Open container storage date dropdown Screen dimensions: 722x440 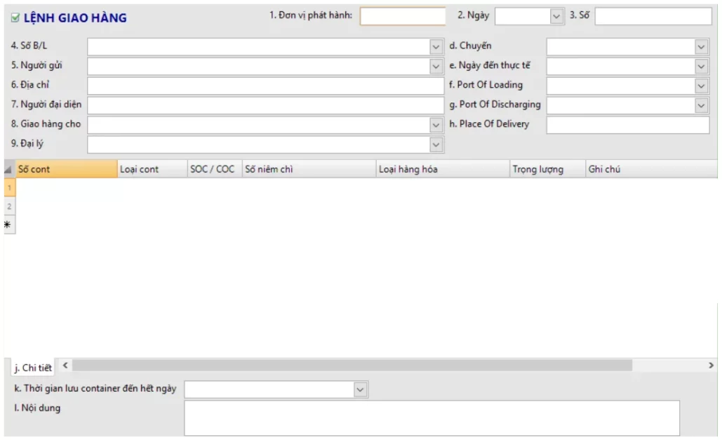click(x=361, y=389)
